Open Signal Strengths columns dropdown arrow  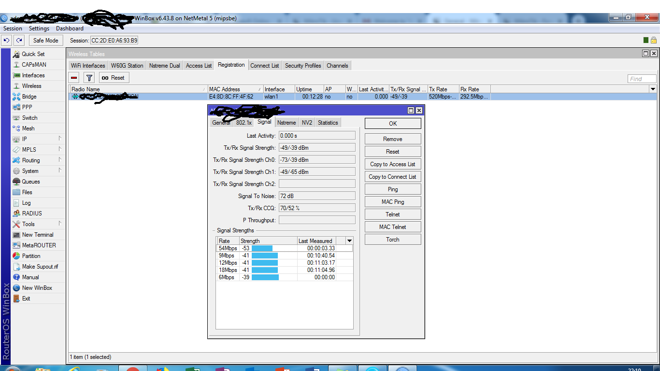[x=349, y=241]
